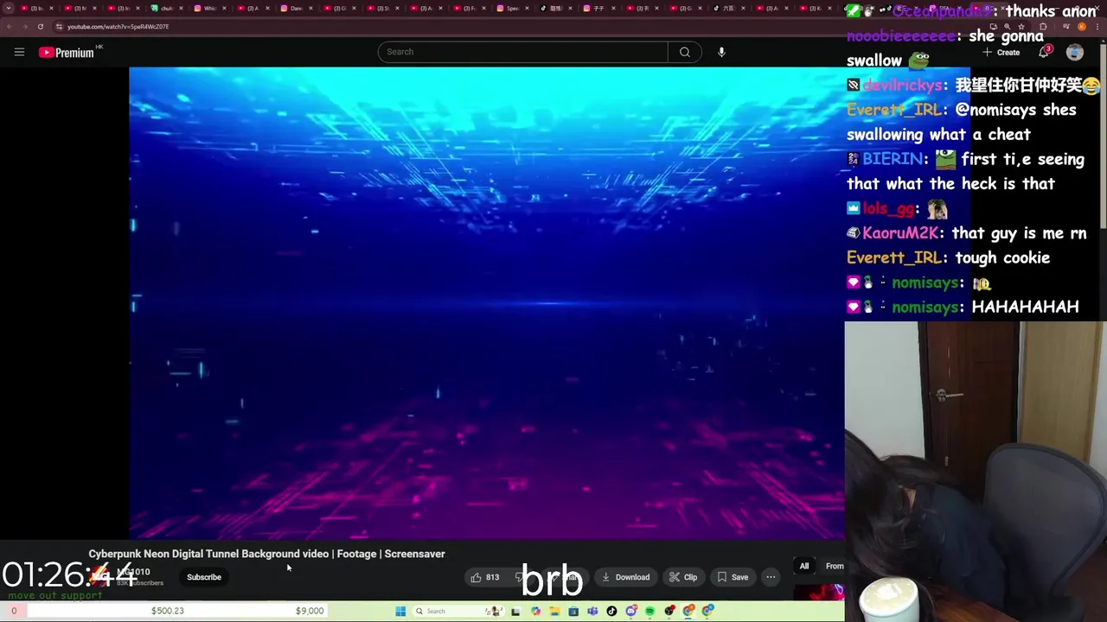1107x622 pixels.
Task: Like the video with 813 likes
Action: 485,577
